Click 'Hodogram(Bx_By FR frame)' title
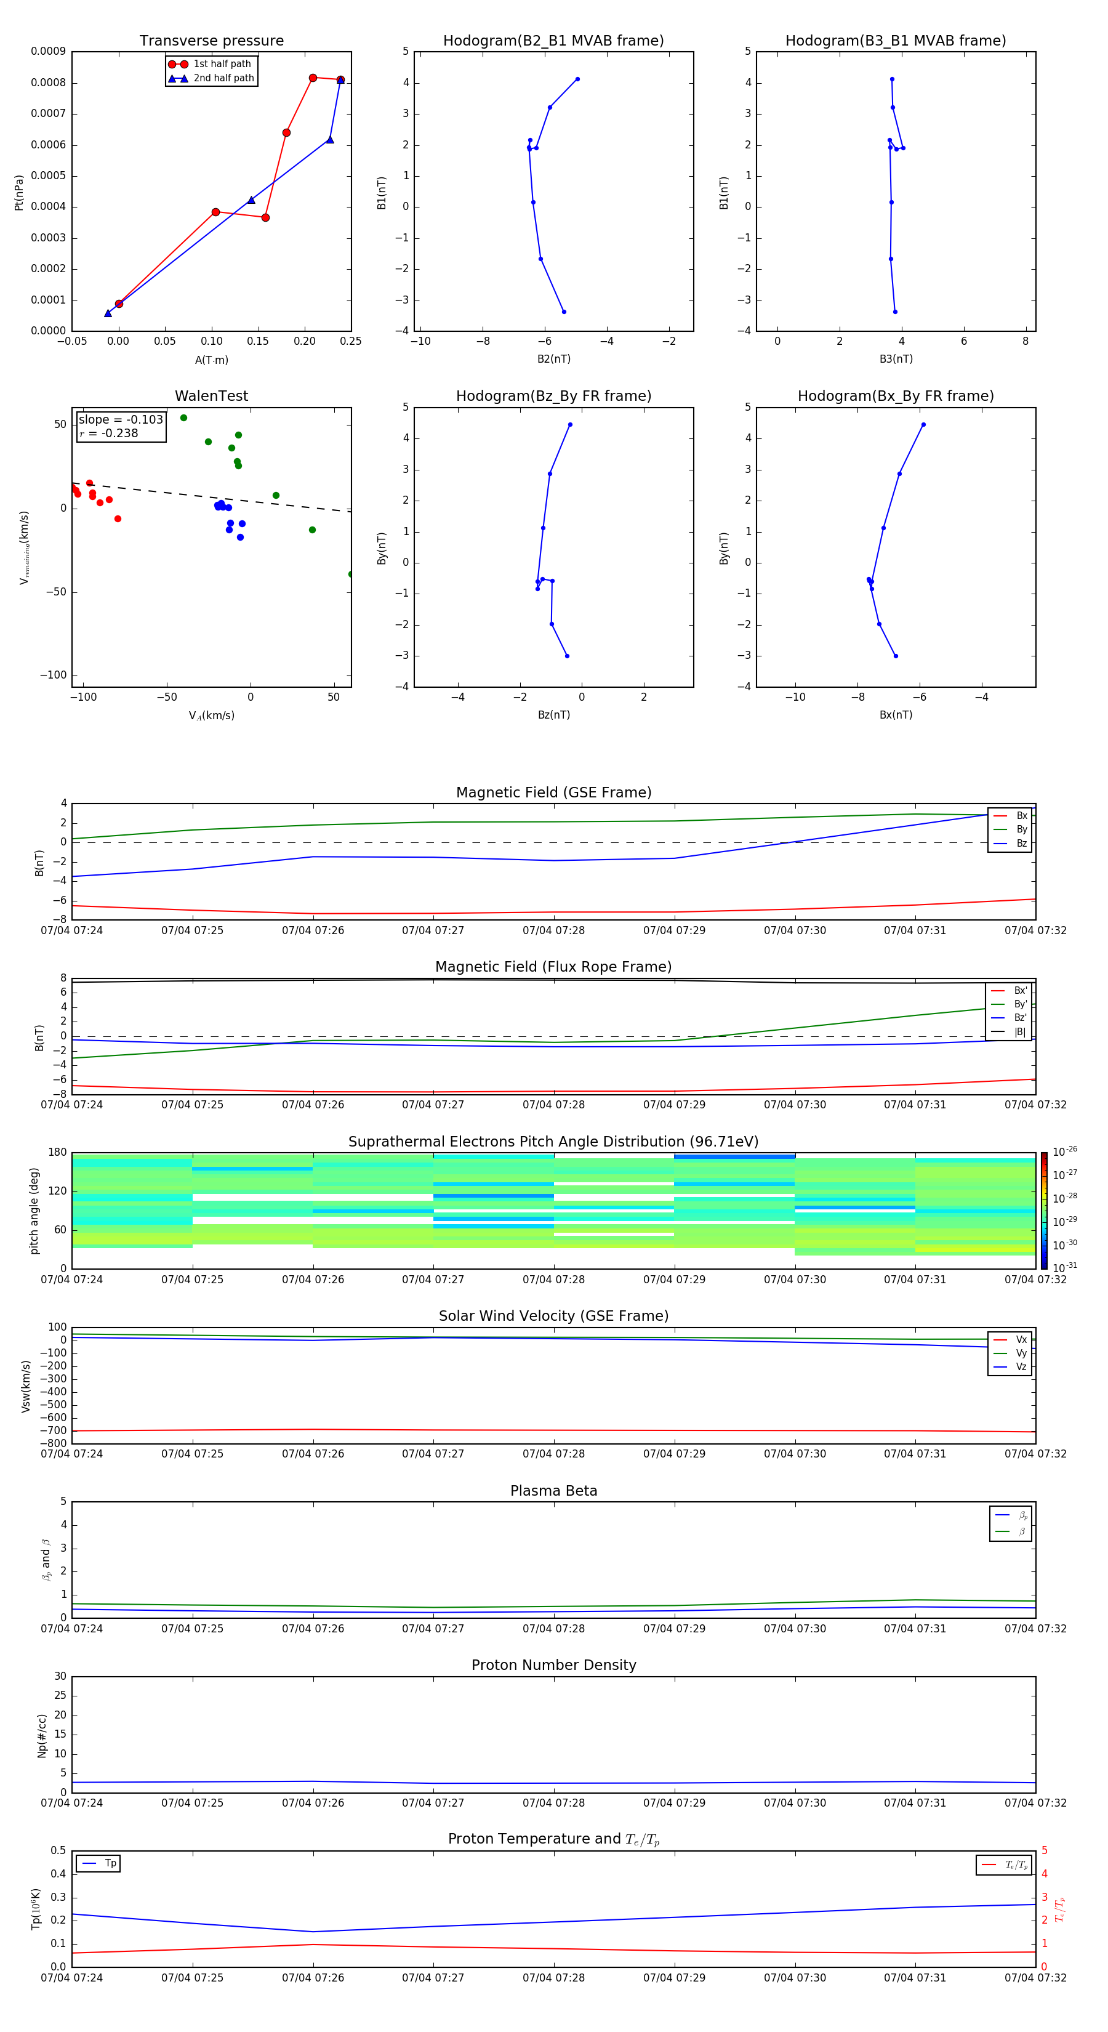 (x=895, y=396)
